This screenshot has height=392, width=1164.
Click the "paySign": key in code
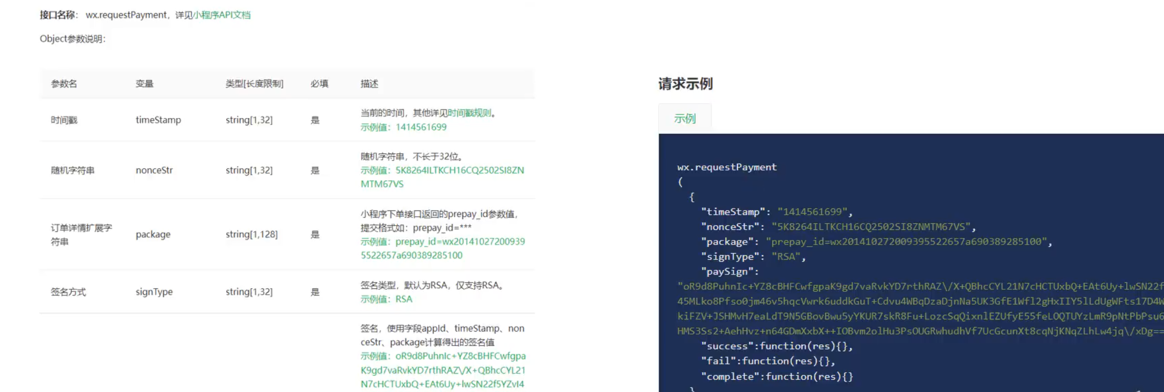(x=730, y=272)
